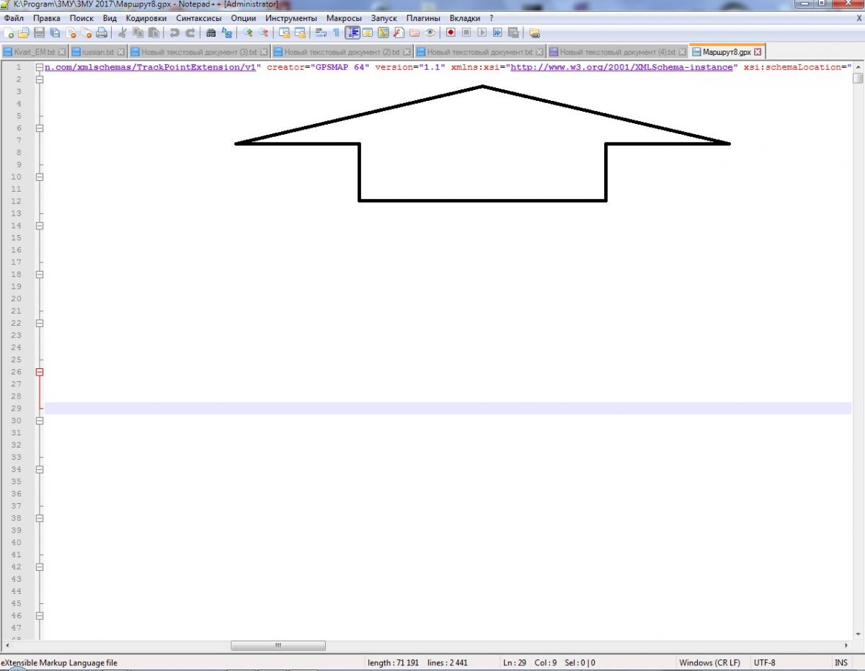Click the Print icon in toolbar

point(102,32)
